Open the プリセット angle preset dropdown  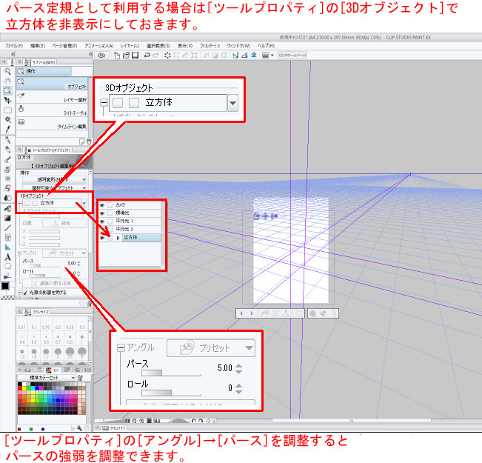(64, 253)
